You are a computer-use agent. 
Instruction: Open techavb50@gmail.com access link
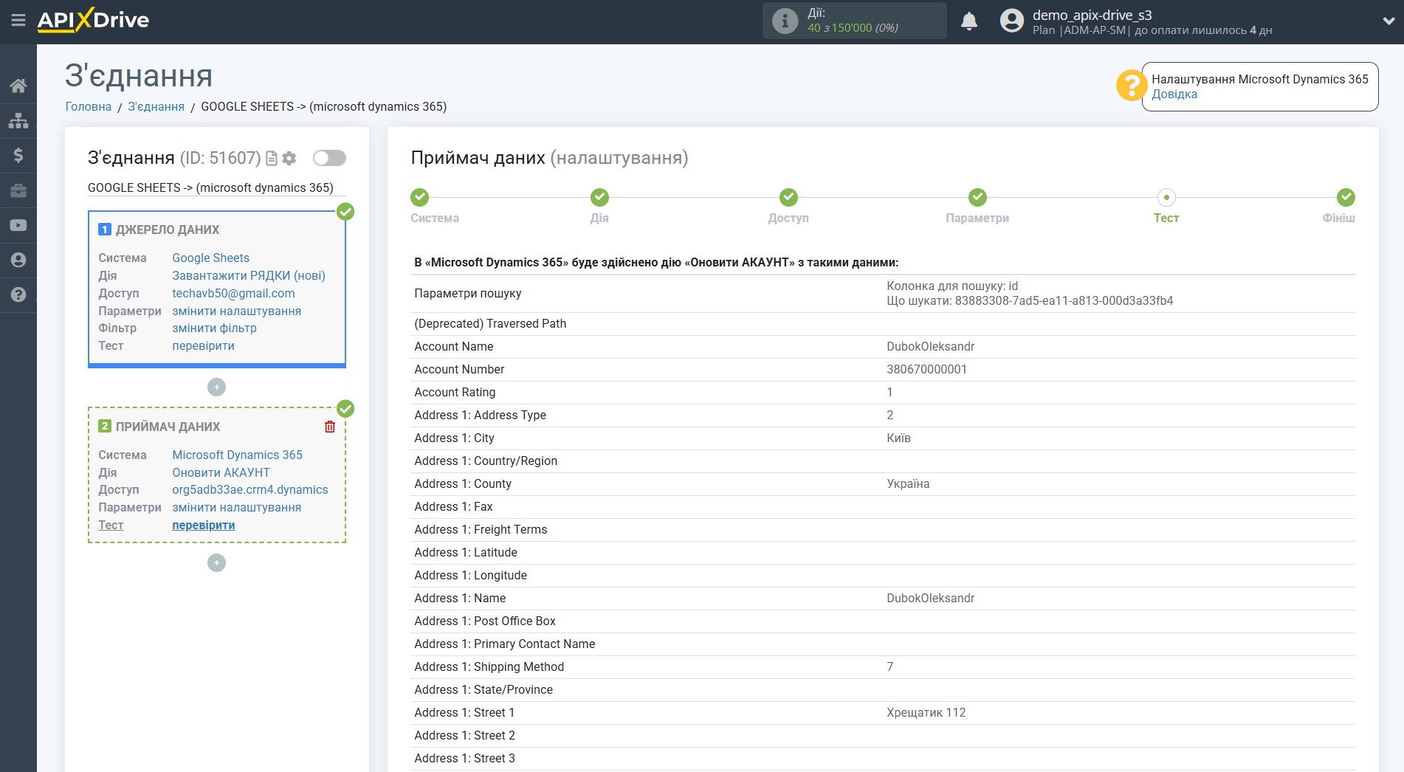pyautogui.click(x=233, y=293)
